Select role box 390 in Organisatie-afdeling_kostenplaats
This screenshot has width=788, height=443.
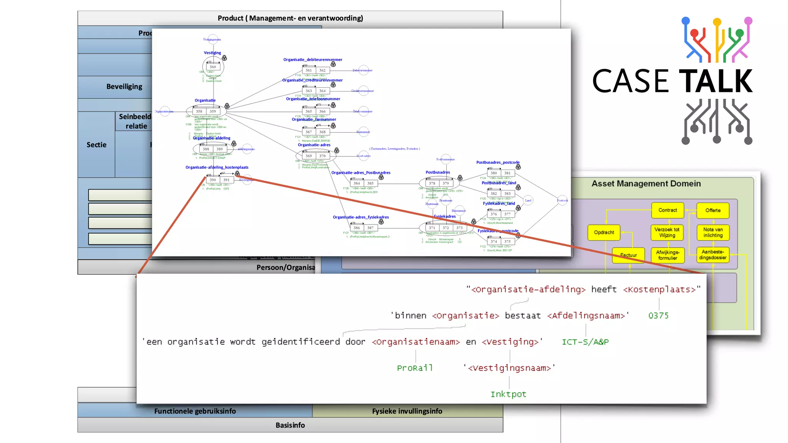213,180
